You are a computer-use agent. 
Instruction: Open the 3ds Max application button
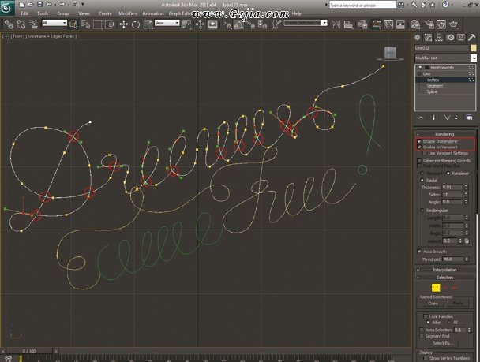[7, 7]
